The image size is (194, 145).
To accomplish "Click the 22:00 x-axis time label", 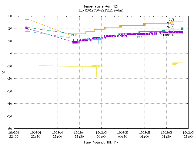I will (14, 137).
